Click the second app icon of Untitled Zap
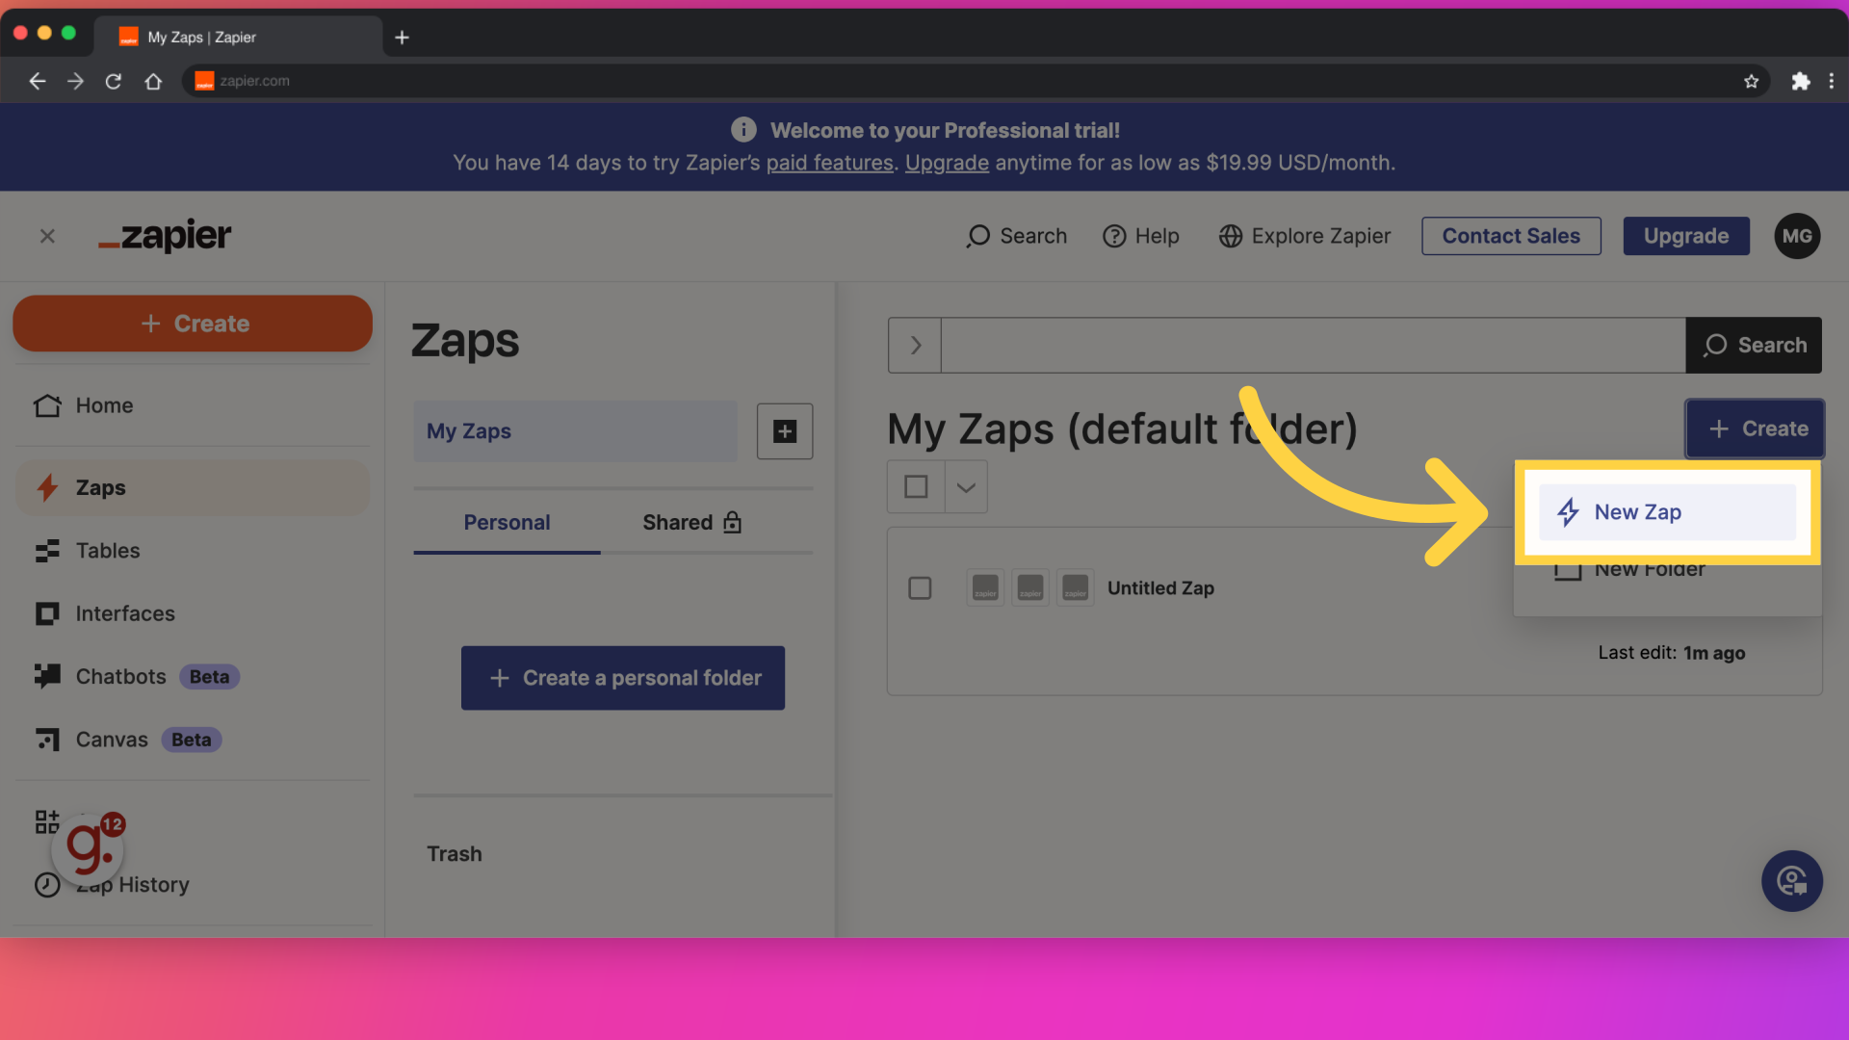The width and height of the screenshot is (1849, 1040). click(x=1030, y=587)
